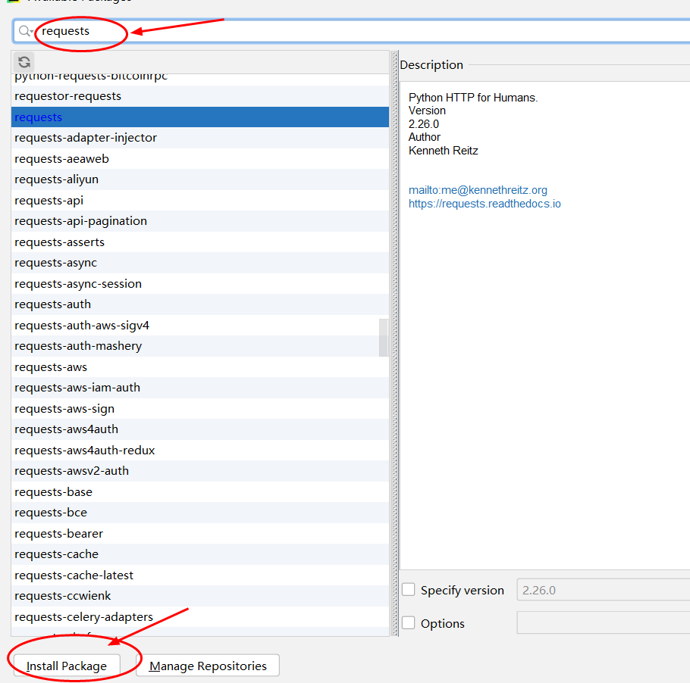Select the requests-aws-sign package
690x683 pixels.
[199, 409]
